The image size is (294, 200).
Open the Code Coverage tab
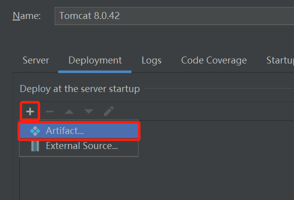(214, 60)
